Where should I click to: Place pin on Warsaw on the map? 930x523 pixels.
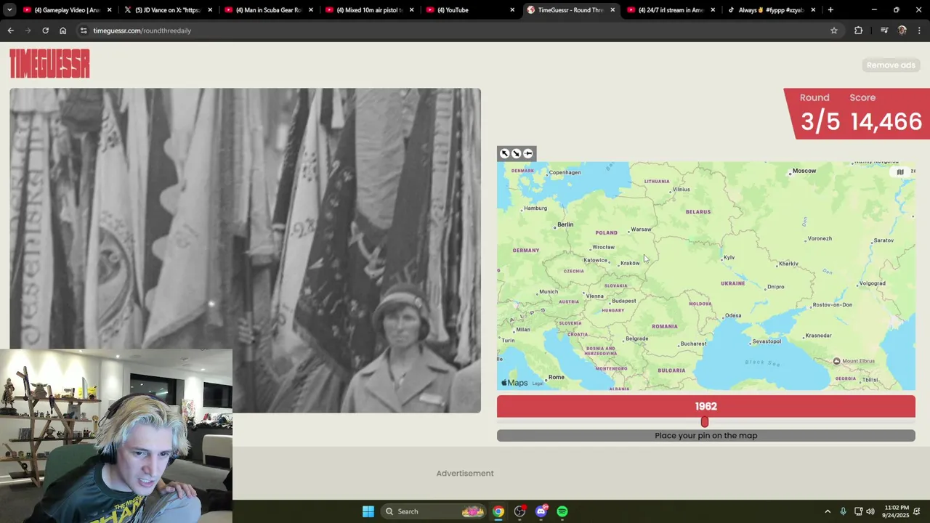click(x=641, y=230)
